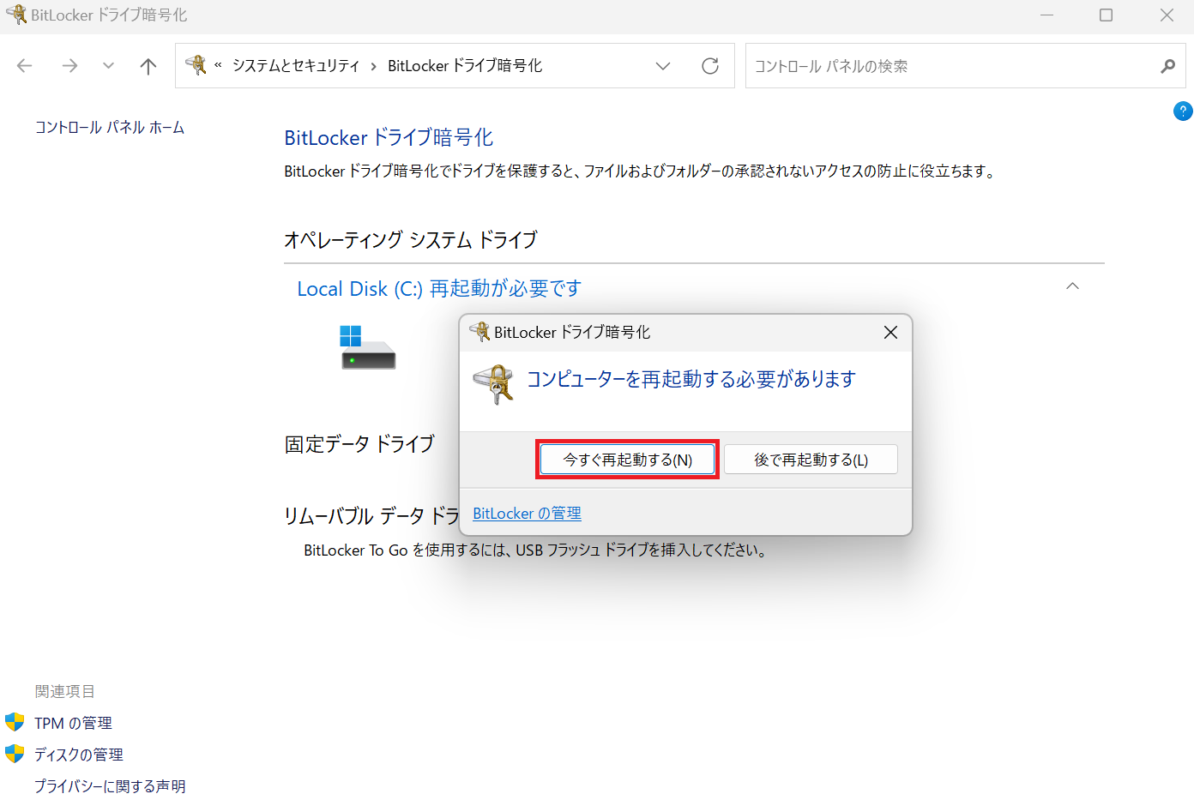
Task: Select システムとセキュリティ breadcrumb
Action: point(296,66)
